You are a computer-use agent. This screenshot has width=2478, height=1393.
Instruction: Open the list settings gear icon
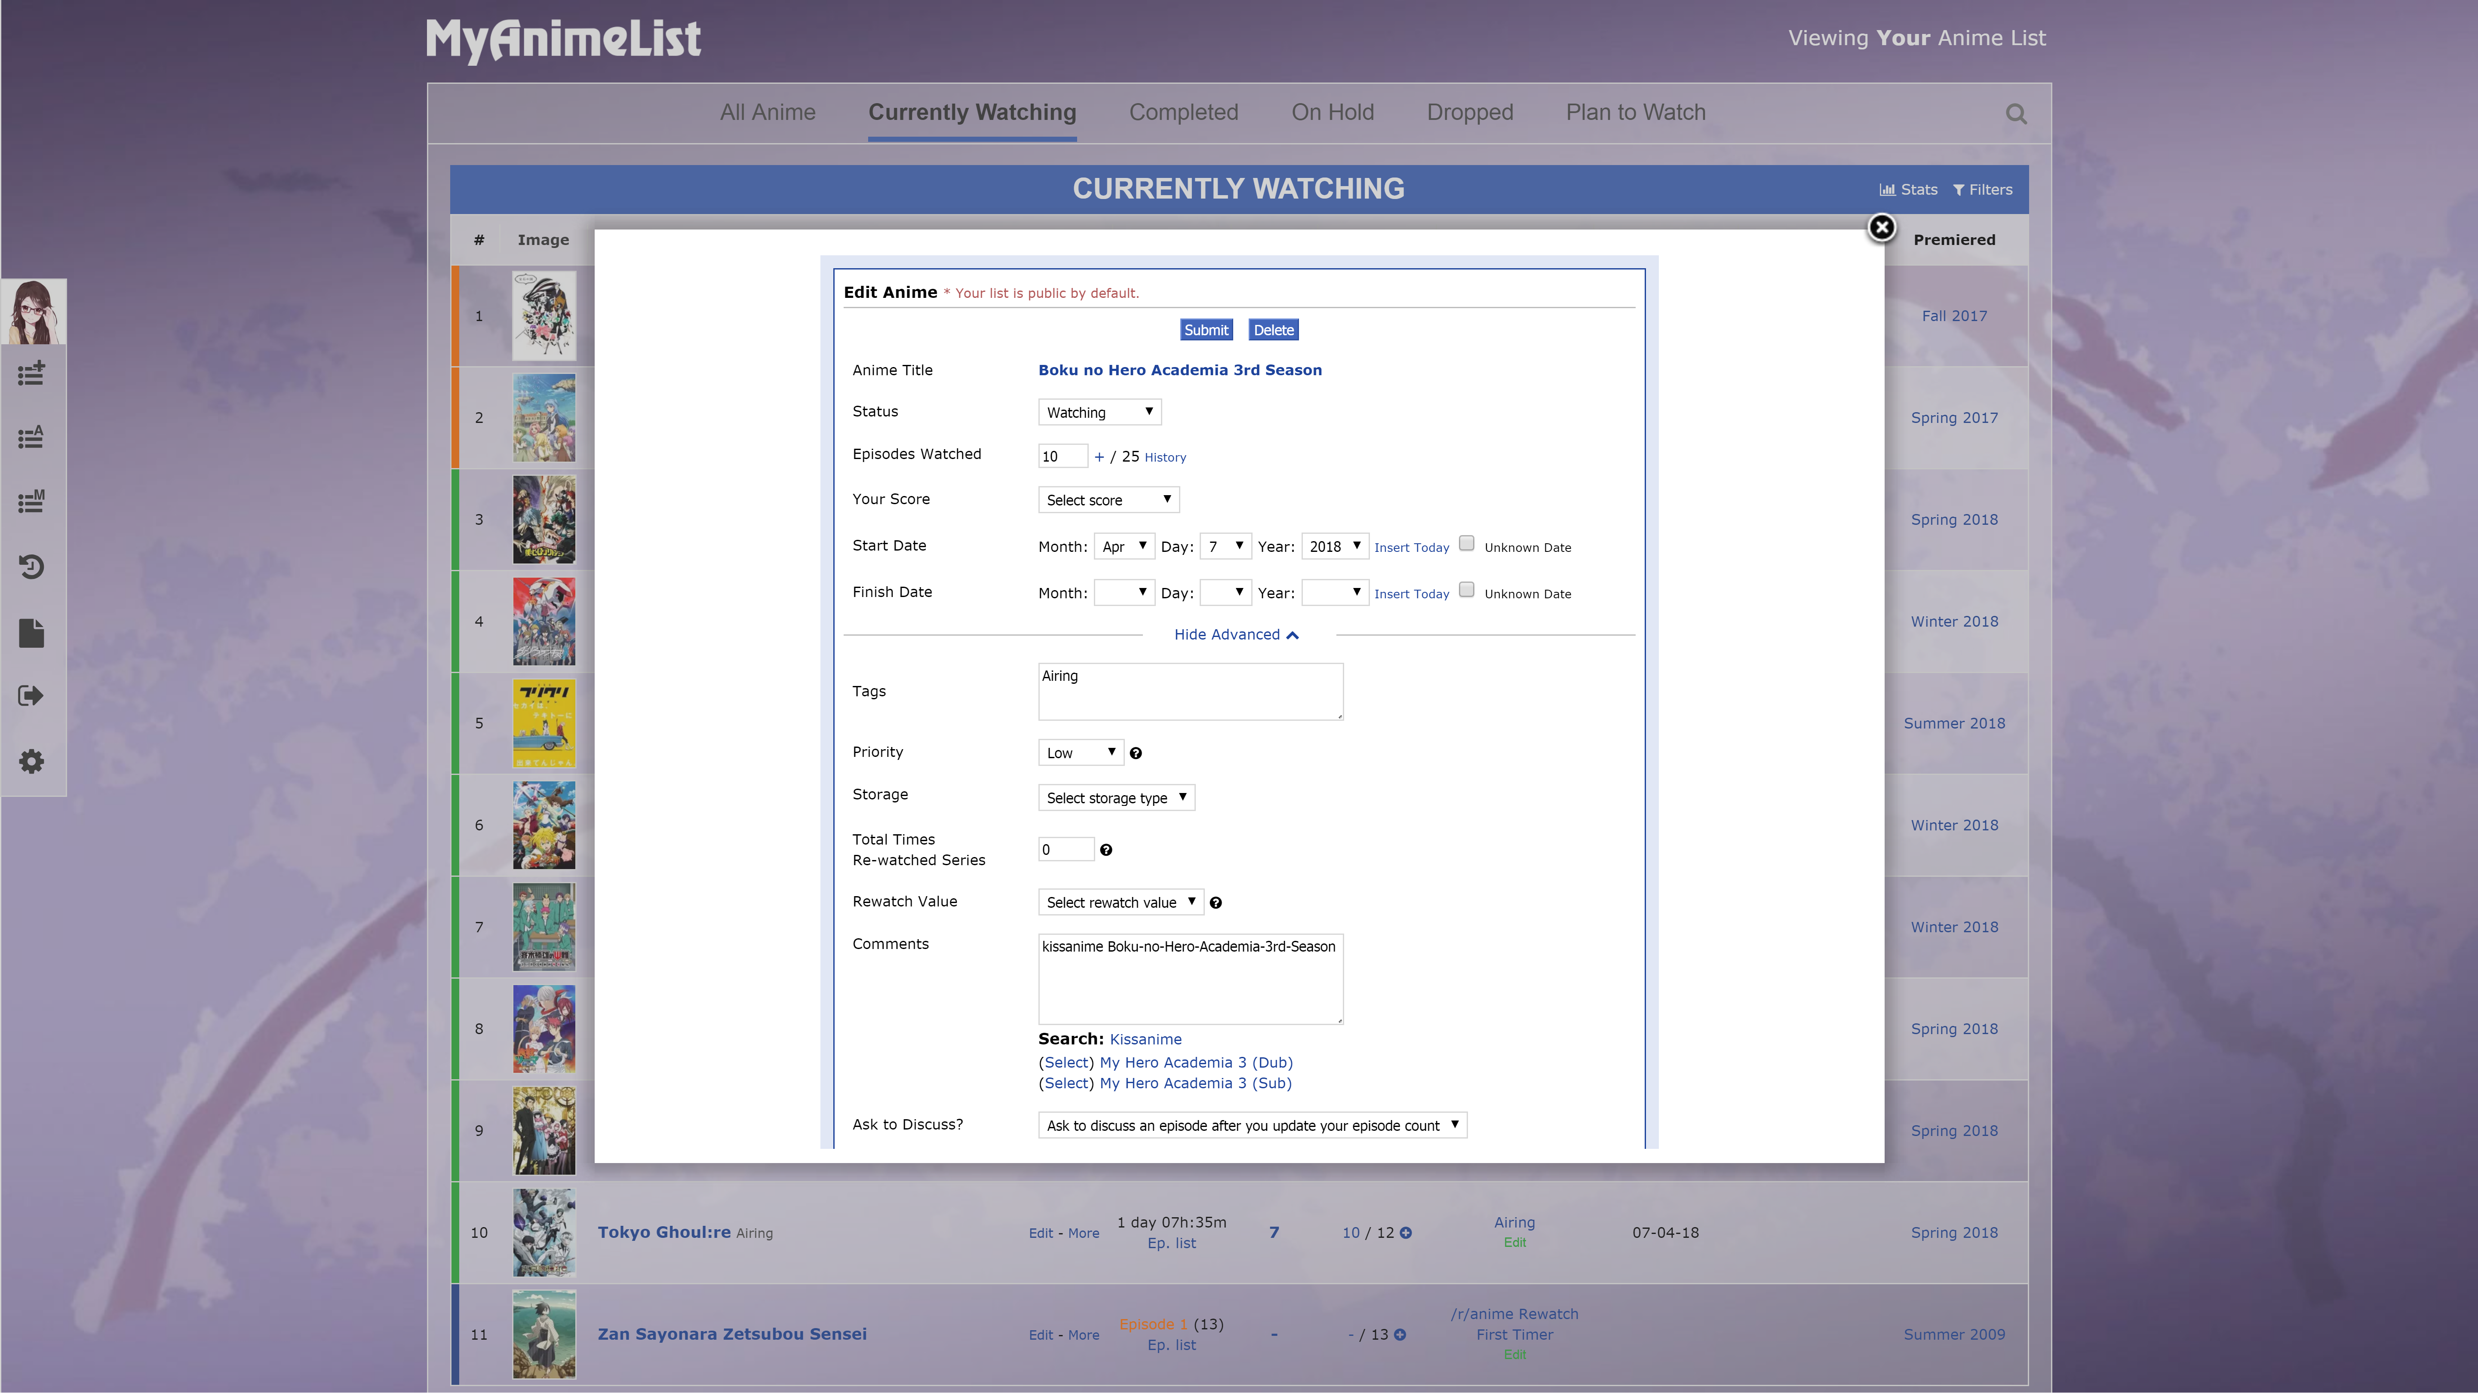pos(32,761)
